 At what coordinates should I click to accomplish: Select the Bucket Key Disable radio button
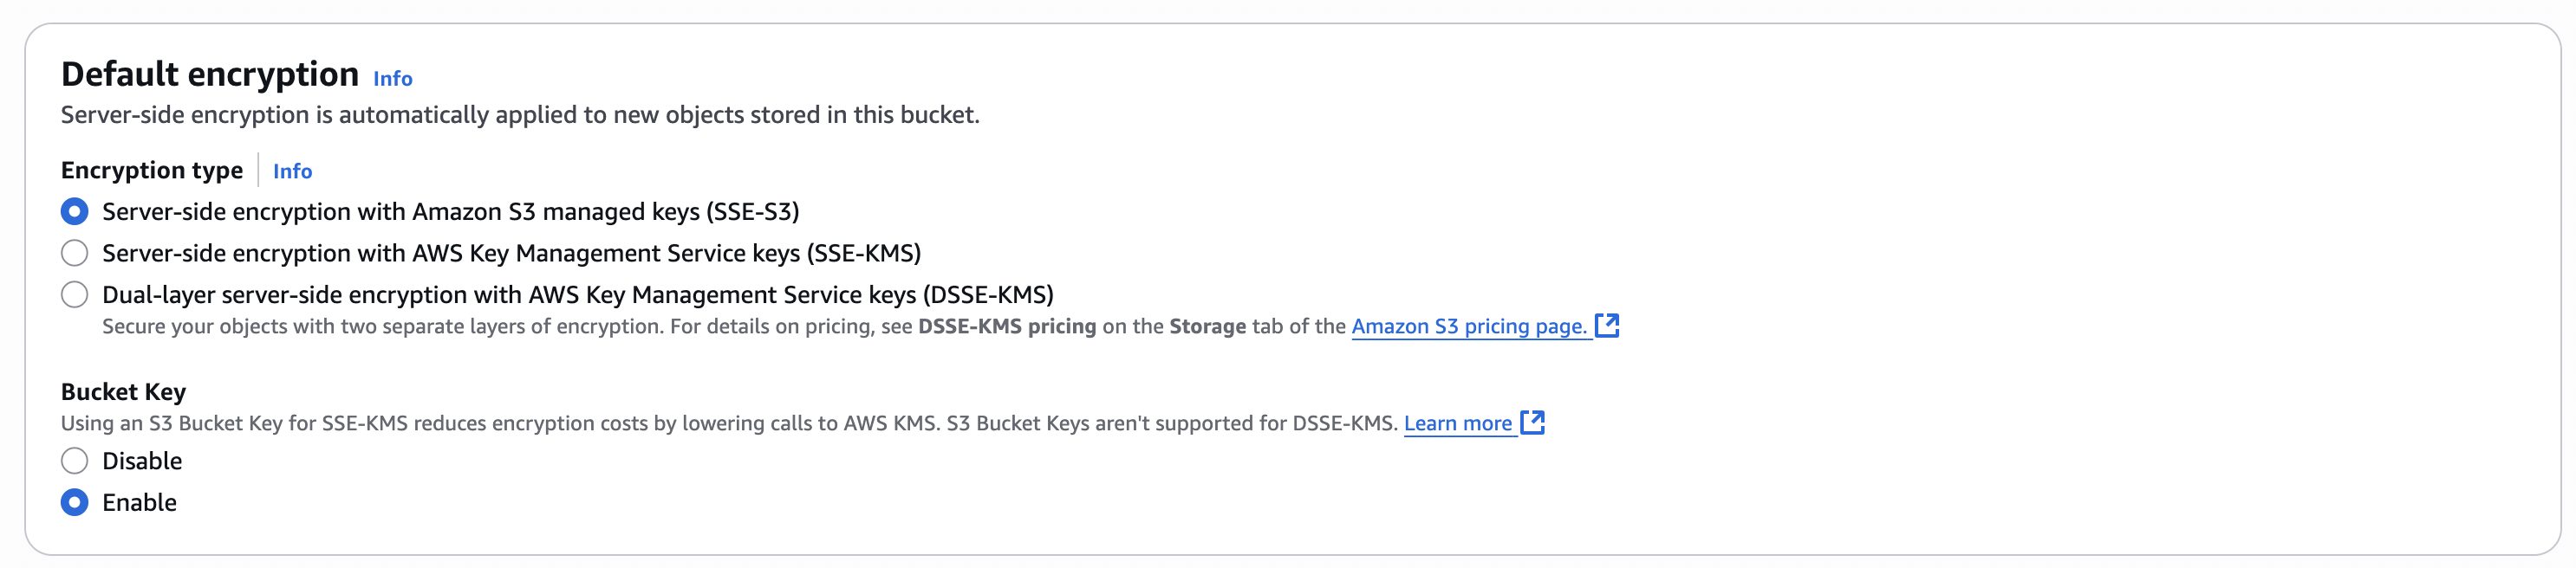pos(75,461)
